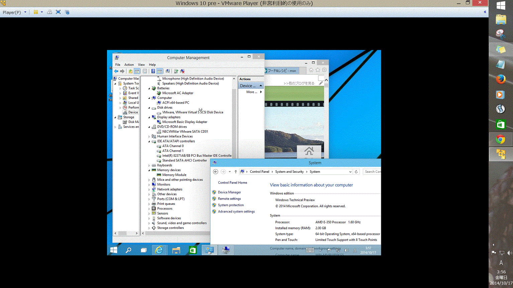Open Windows Store from host taskbar

click(501, 124)
